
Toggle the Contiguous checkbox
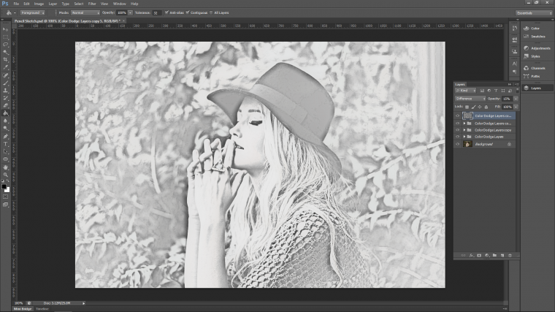click(188, 12)
